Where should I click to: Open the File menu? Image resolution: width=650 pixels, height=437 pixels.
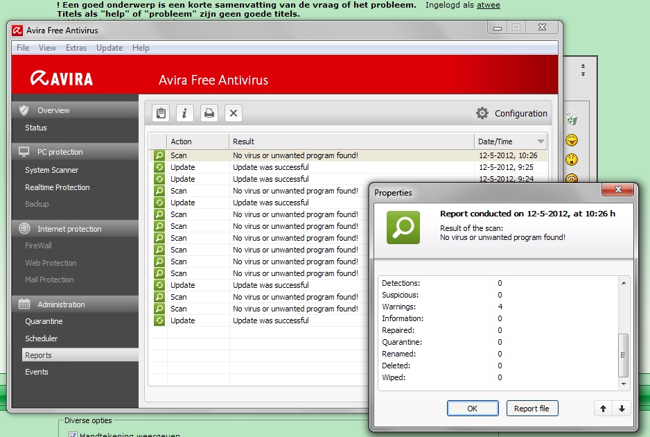pos(23,48)
